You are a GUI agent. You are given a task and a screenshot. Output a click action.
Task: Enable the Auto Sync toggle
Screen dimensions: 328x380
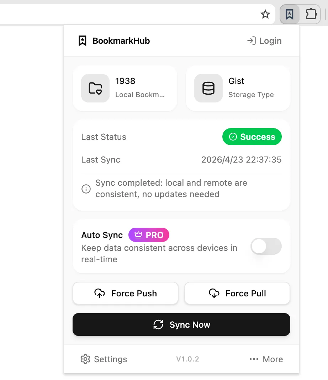click(266, 246)
